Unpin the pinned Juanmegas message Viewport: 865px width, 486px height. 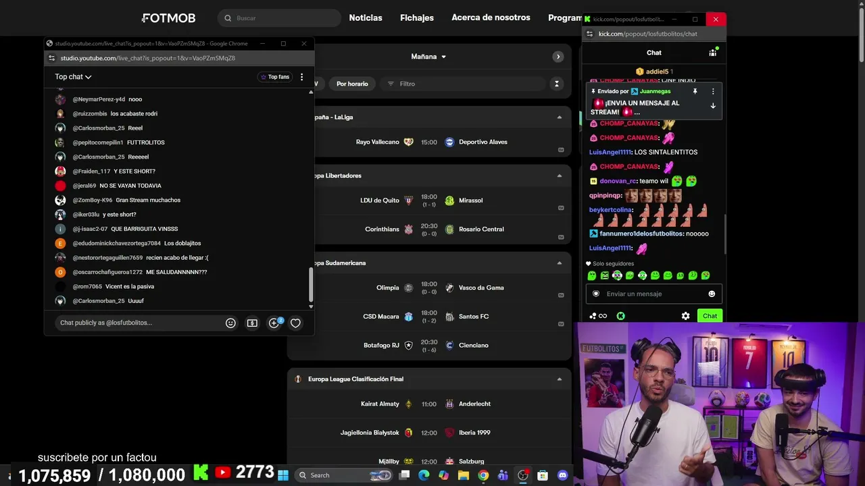click(695, 91)
